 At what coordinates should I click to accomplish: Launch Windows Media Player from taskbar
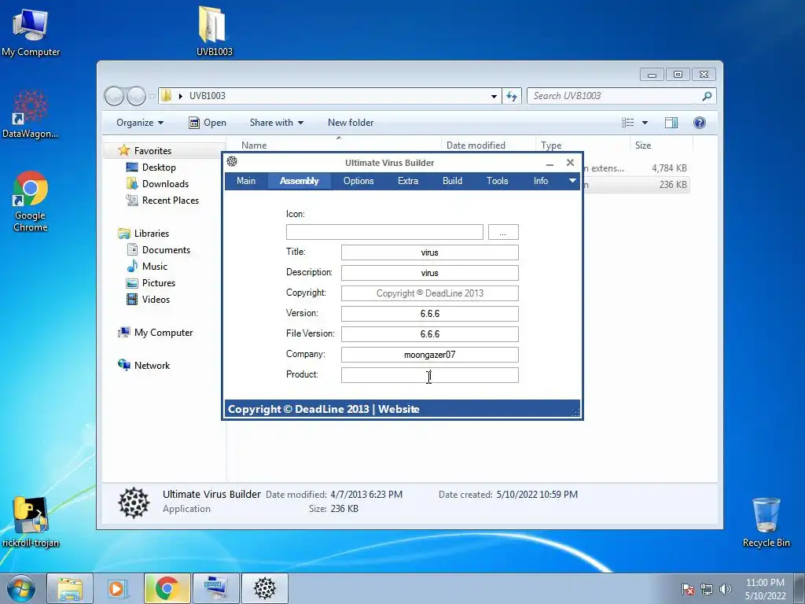coord(118,588)
